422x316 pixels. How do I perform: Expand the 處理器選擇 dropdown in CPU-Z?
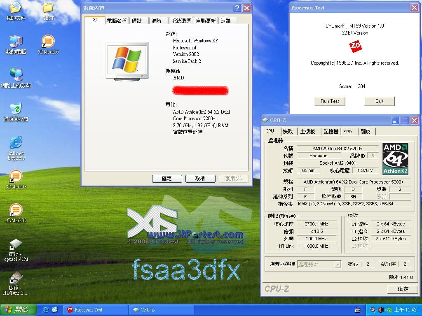pos(338,265)
